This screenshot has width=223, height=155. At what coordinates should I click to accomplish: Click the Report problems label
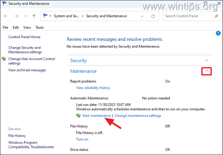click(x=83, y=81)
